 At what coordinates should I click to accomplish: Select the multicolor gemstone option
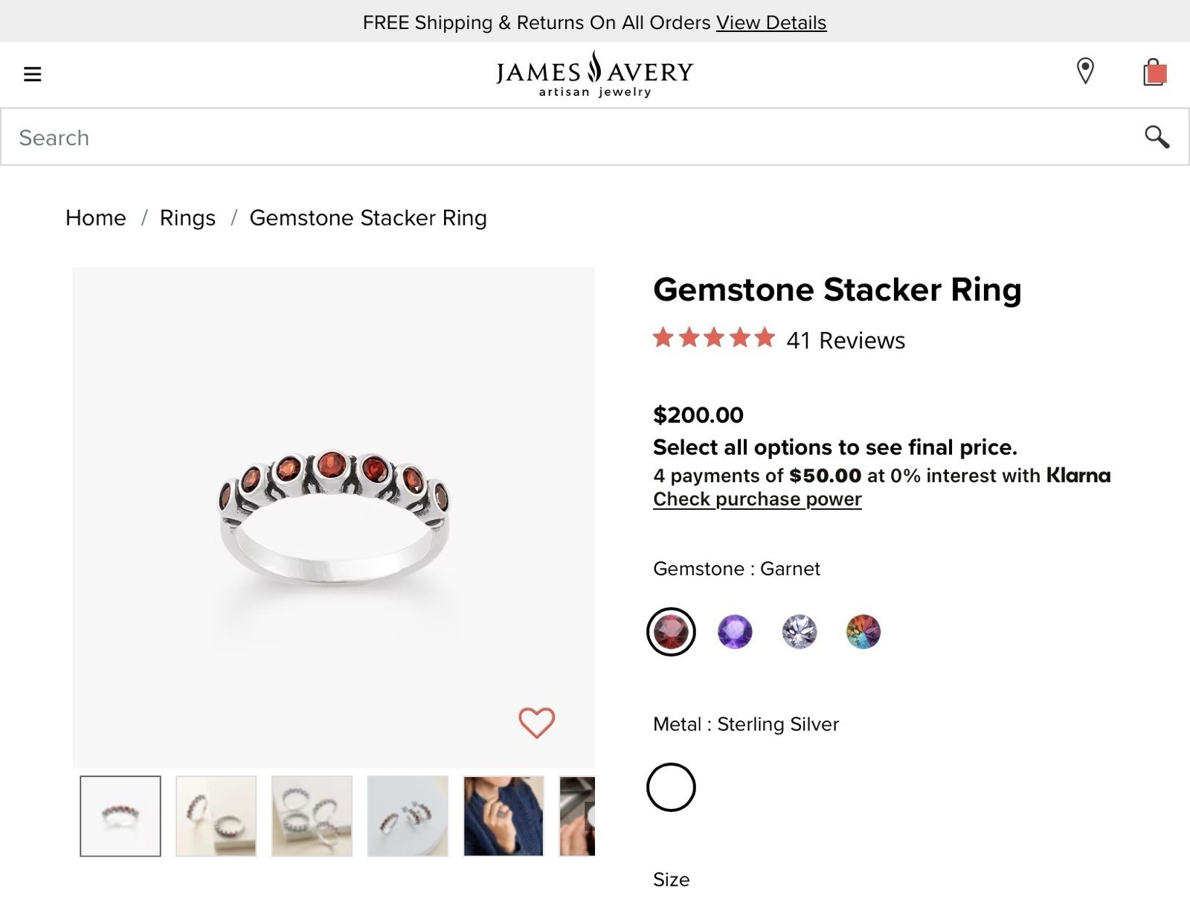pyautogui.click(x=863, y=632)
